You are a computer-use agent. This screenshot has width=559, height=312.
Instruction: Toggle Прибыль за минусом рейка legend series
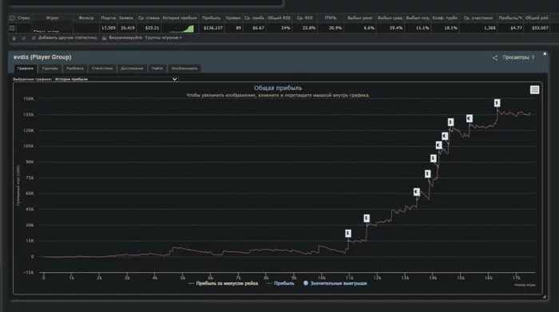coord(223,283)
